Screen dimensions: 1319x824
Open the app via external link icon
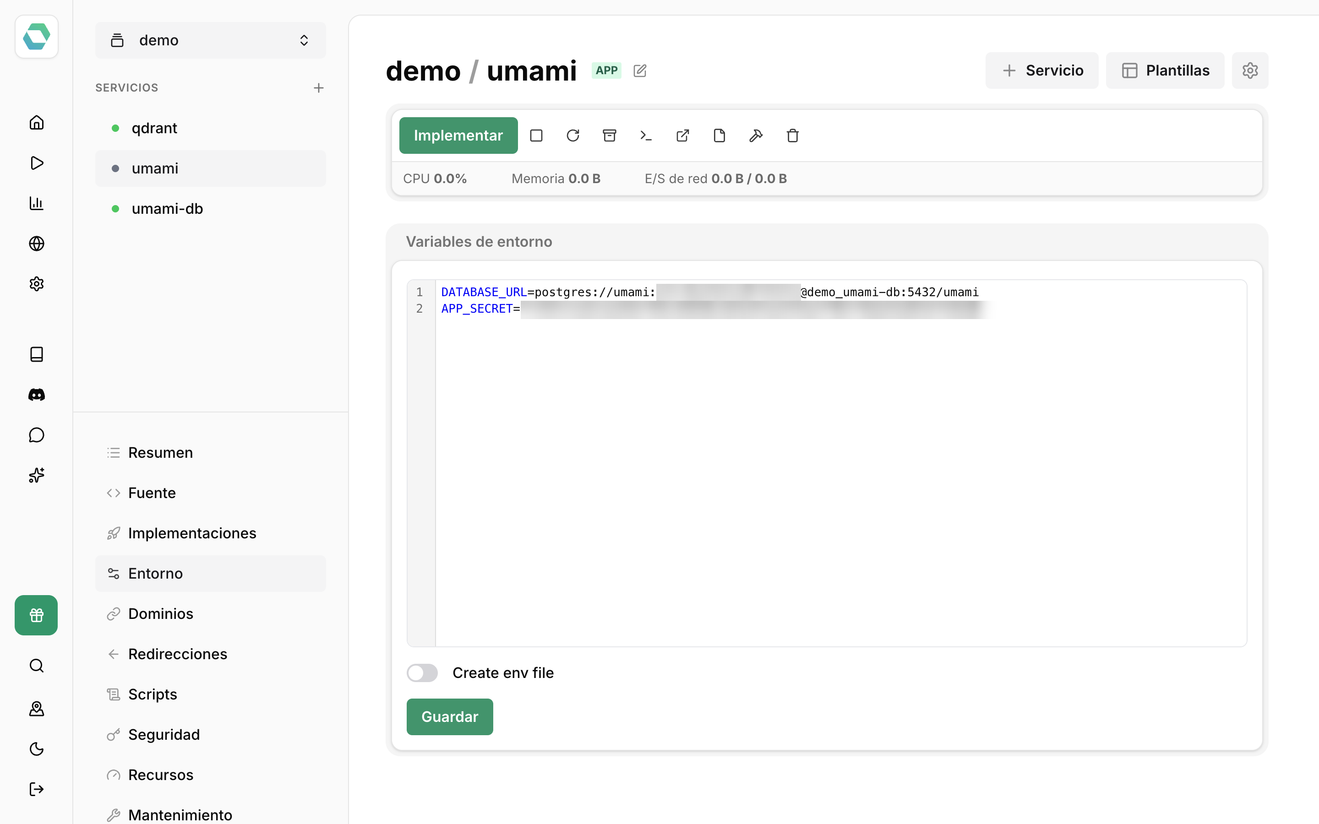683,135
